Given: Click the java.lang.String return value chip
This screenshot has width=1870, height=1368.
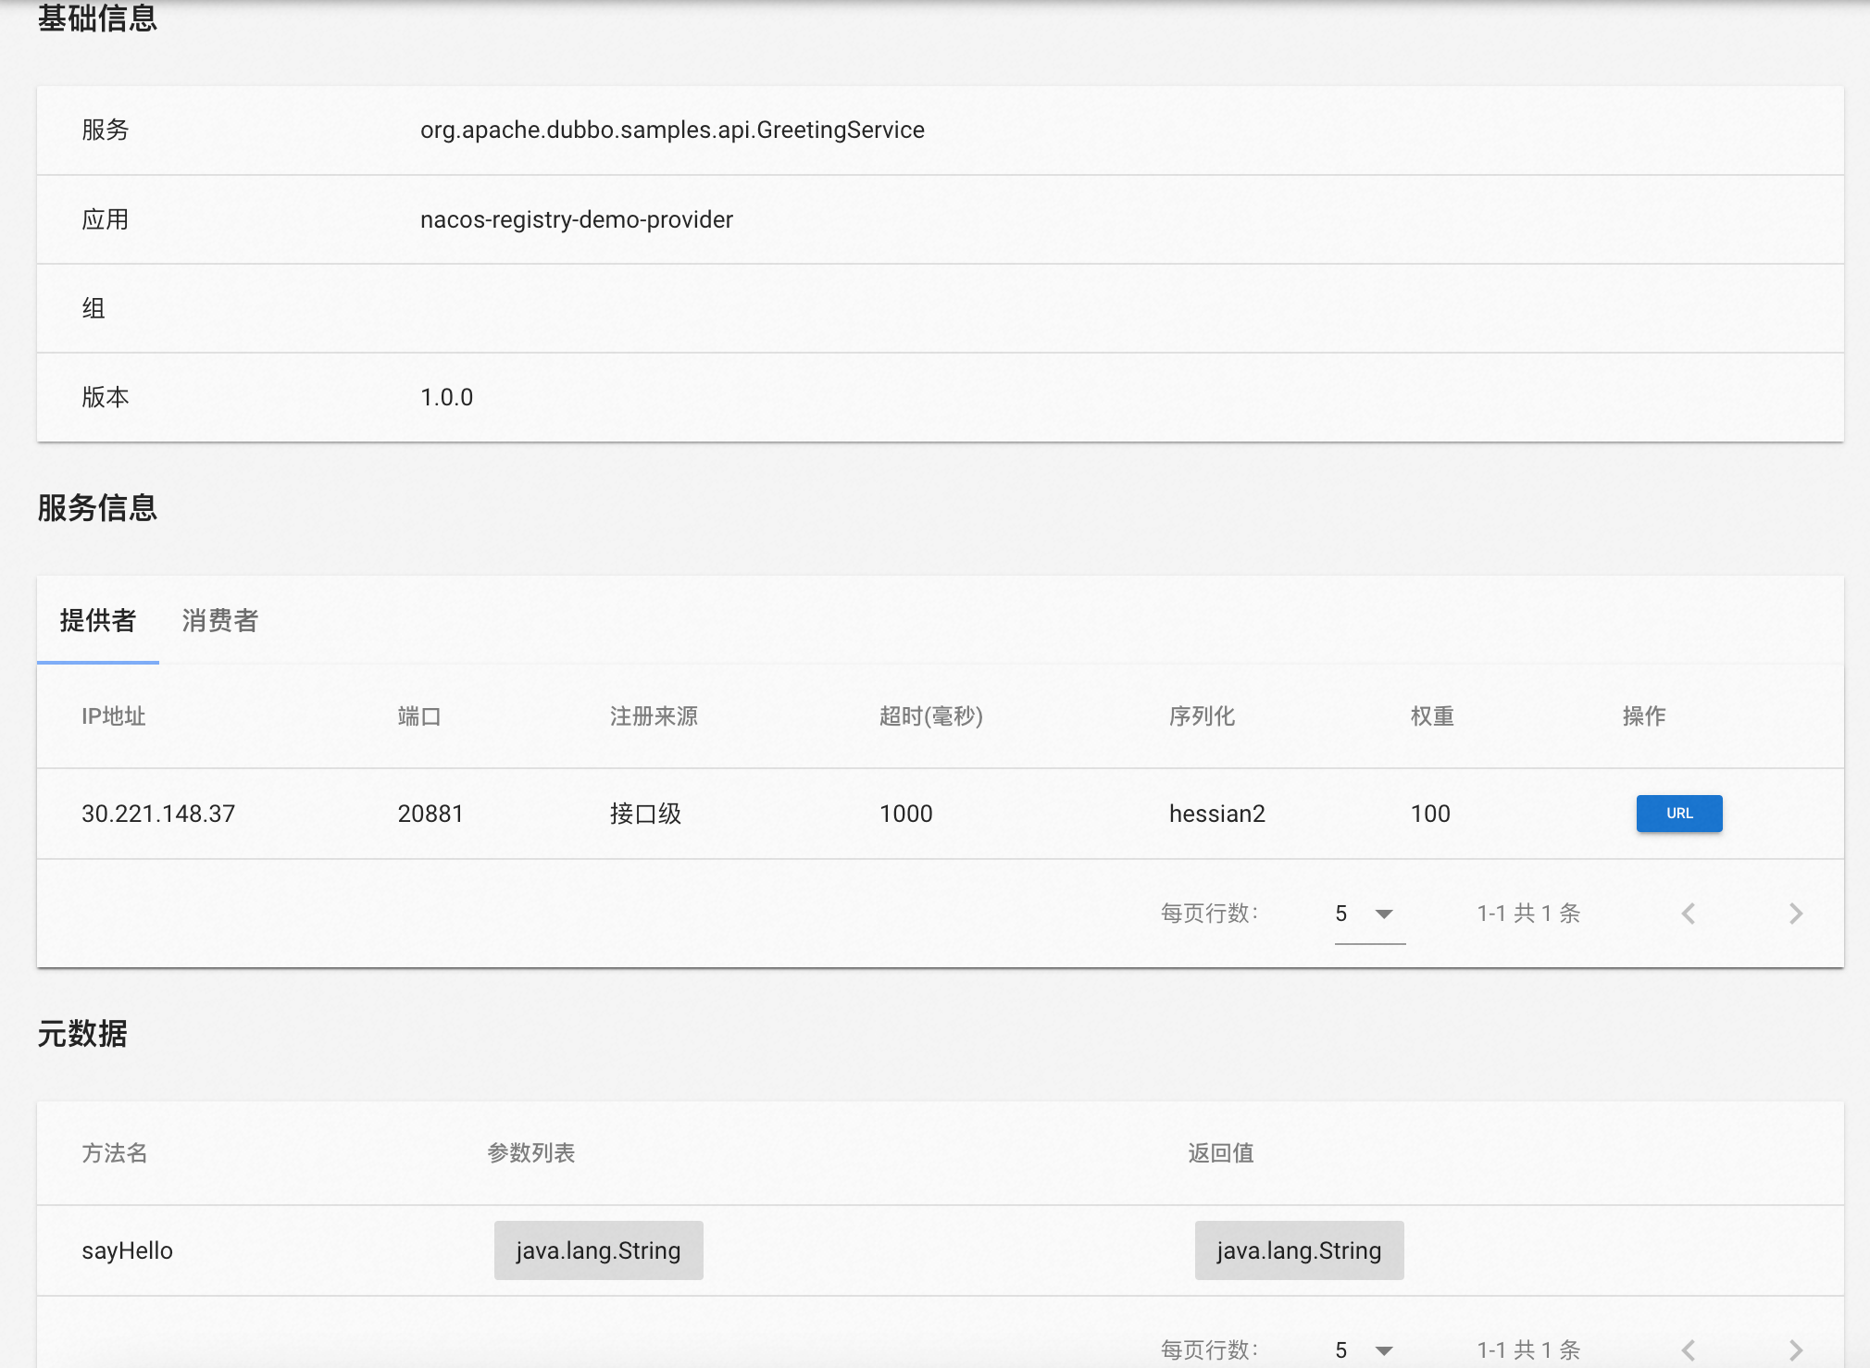Looking at the screenshot, I should pyautogui.click(x=1299, y=1250).
